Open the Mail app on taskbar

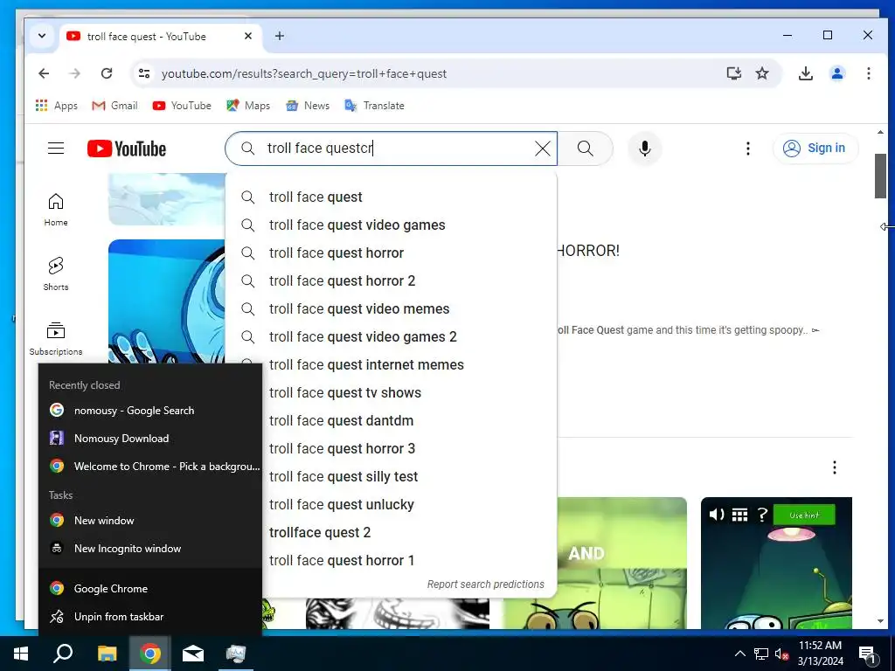click(193, 654)
